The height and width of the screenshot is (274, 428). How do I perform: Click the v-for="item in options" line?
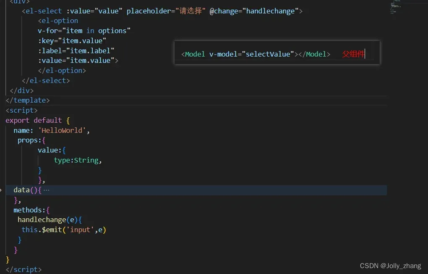(84, 31)
